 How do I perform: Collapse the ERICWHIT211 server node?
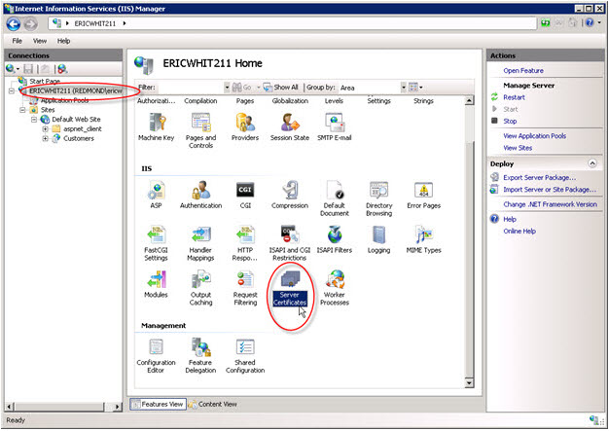click(12, 90)
